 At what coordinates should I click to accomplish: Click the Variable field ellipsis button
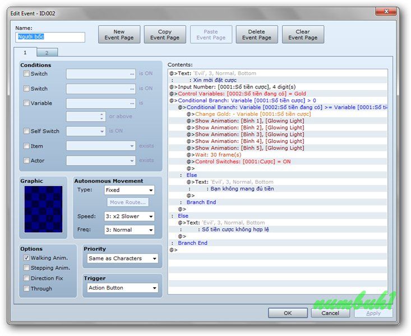[x=132, y=104]
